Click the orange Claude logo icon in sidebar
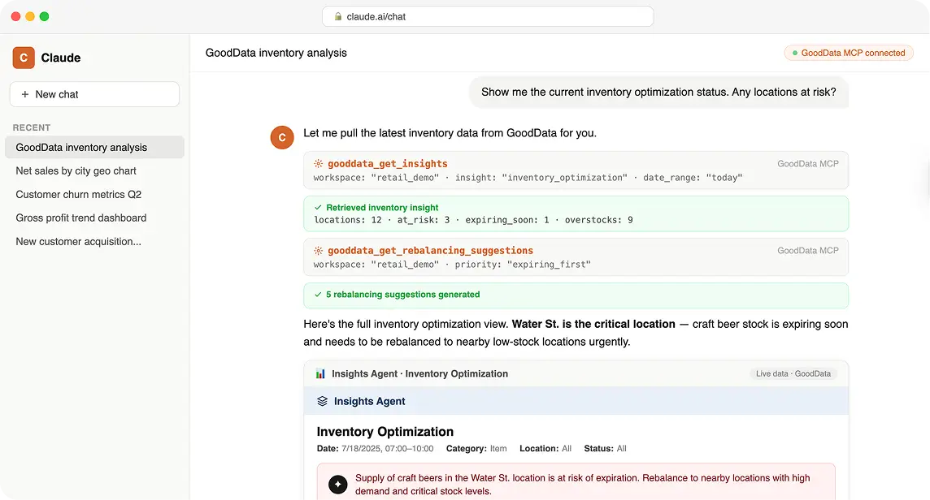The image size is (930, 500). click(24, 58)
